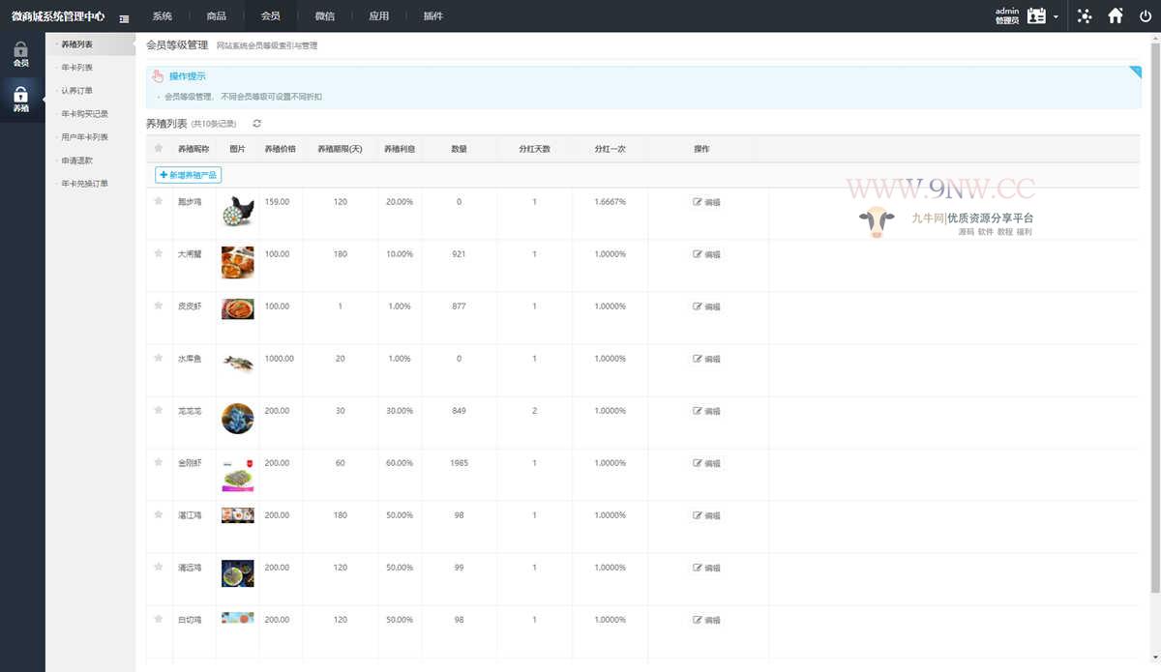This screenshot has width=1161, height=672.
Task: Toggle the star for 水库鱼 row
Action: coord(159,358)
